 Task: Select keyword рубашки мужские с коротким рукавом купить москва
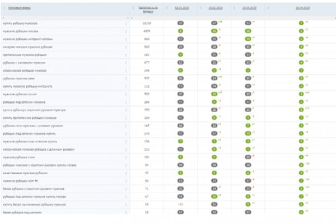[40, 165]
